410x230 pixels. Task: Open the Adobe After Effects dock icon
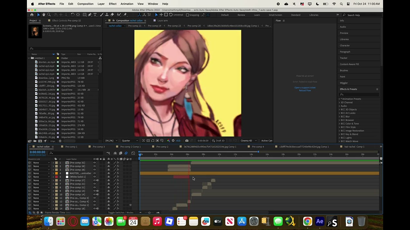pos(320,221)
